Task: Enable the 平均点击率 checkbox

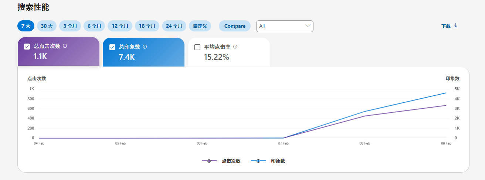Action: 197,47
